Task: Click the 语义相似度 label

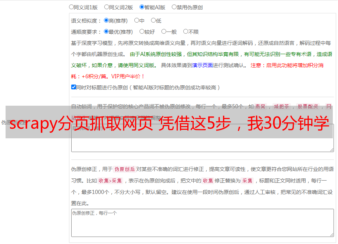Action: [86, 21]
